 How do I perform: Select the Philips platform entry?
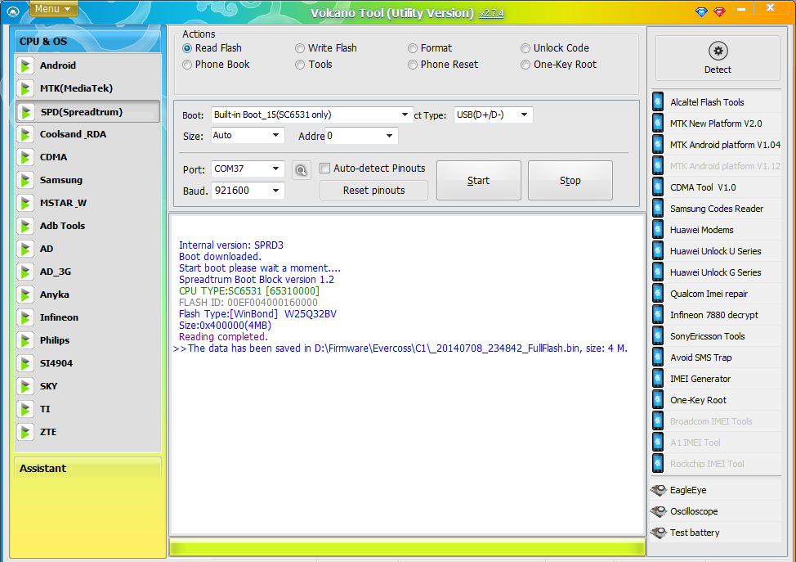(87, 340)
